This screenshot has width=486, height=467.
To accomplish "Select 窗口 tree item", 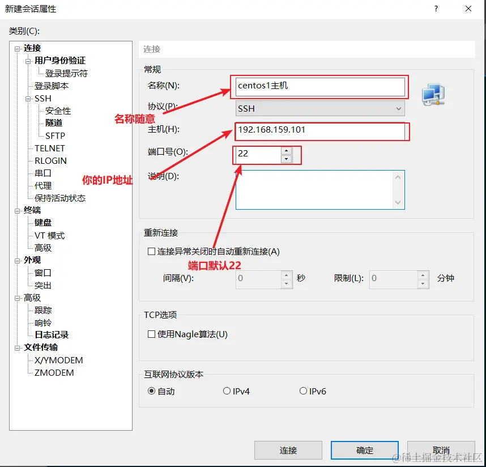I will (x=43, y=273).
